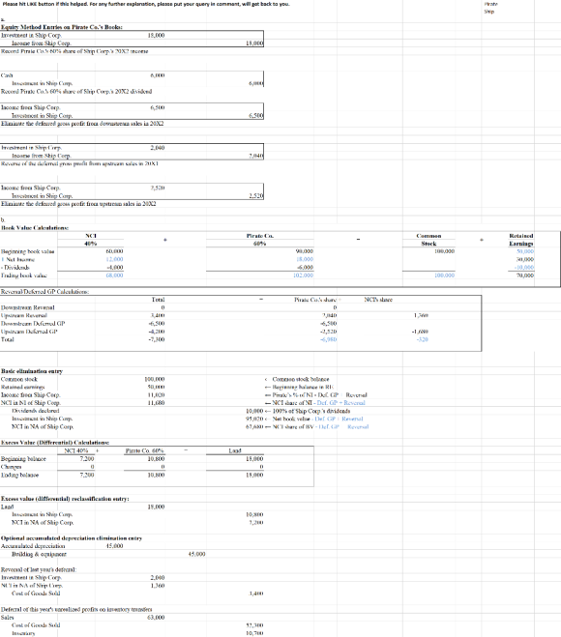The image size is (561, 637).
Task: Select the Investment in Ship Corp 18,000 debit cell
Action: 157,36
